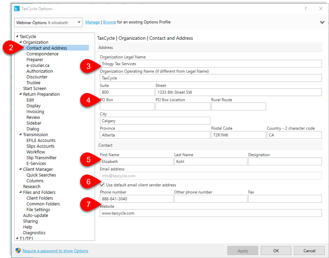
Task: Click the Street address field
Action: click(239, 92)
